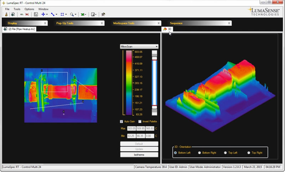Screen dimensions: 285x172
Task: Switch to the 3D tab
Action: click(167, 29)
